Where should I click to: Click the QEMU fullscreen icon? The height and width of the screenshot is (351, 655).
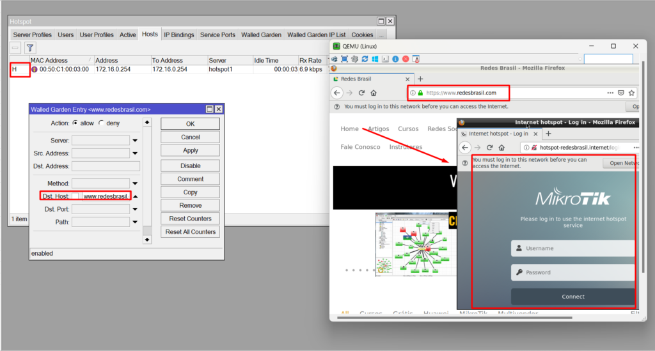(x=344, y=59)
